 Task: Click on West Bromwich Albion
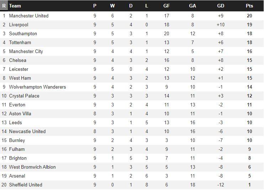coord(32,167)
